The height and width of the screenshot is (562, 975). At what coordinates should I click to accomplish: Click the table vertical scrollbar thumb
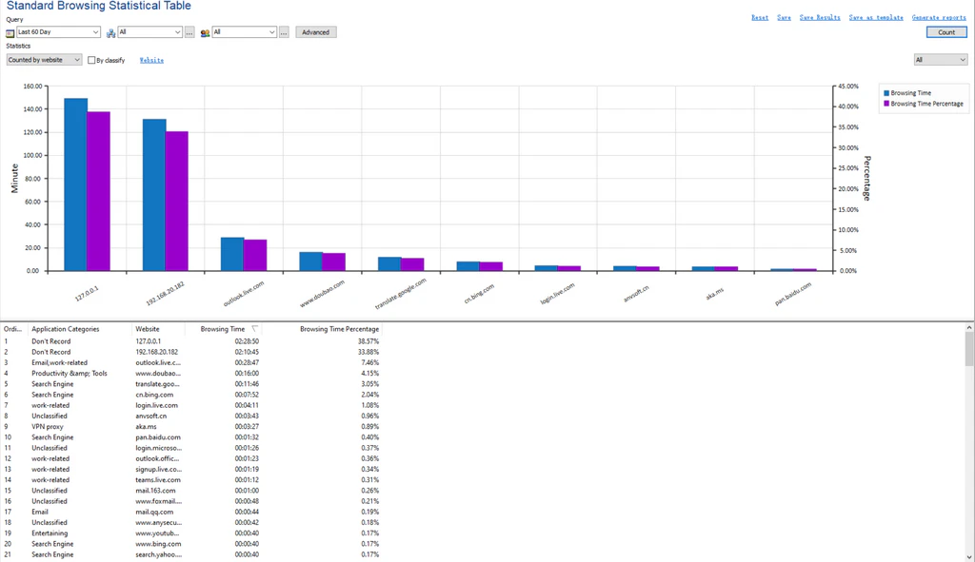[x=969, y=349]
